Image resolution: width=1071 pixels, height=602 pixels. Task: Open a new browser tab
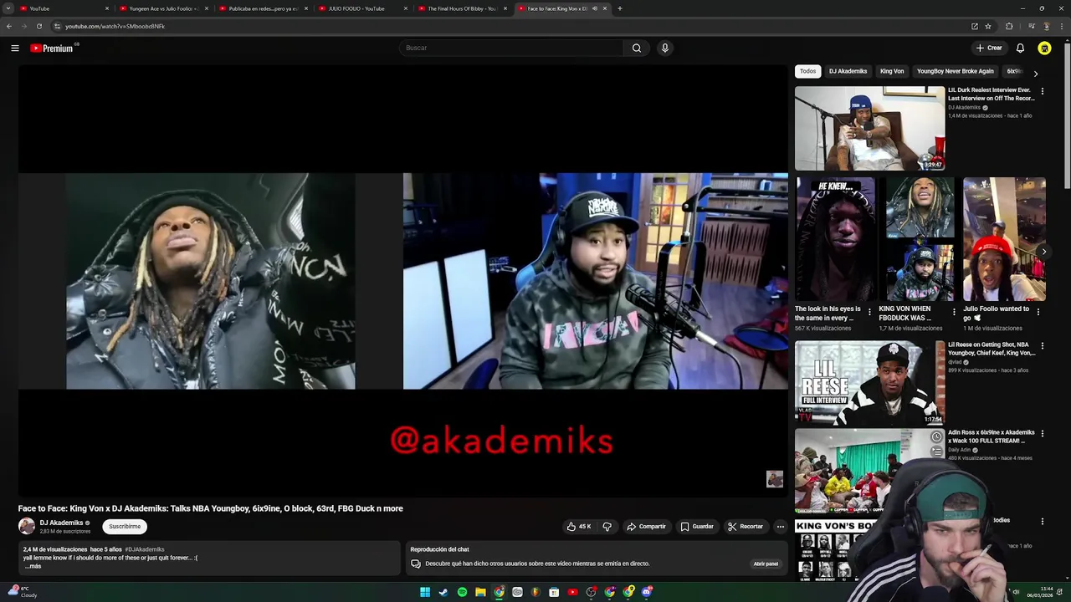coord(619,8)
